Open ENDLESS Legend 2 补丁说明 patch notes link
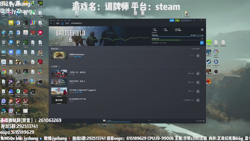 (x=79, y=92)
